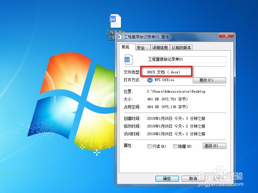Click the location path C:\Users\Administrator\Desktop

[176, 91]
